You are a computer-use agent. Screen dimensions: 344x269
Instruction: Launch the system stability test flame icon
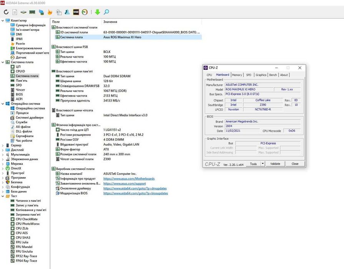[x=50, y=12]
